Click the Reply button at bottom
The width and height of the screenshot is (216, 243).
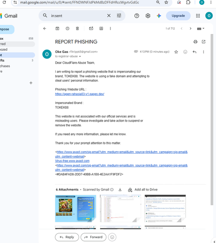pyautogui.click(x=67, y=237)
